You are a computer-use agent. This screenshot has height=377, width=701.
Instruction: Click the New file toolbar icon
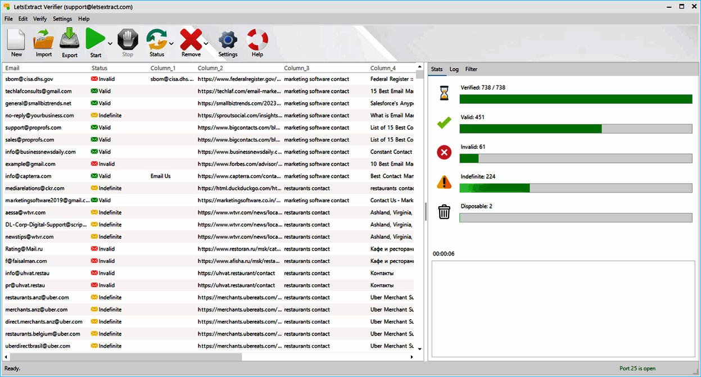click(16, 40)
